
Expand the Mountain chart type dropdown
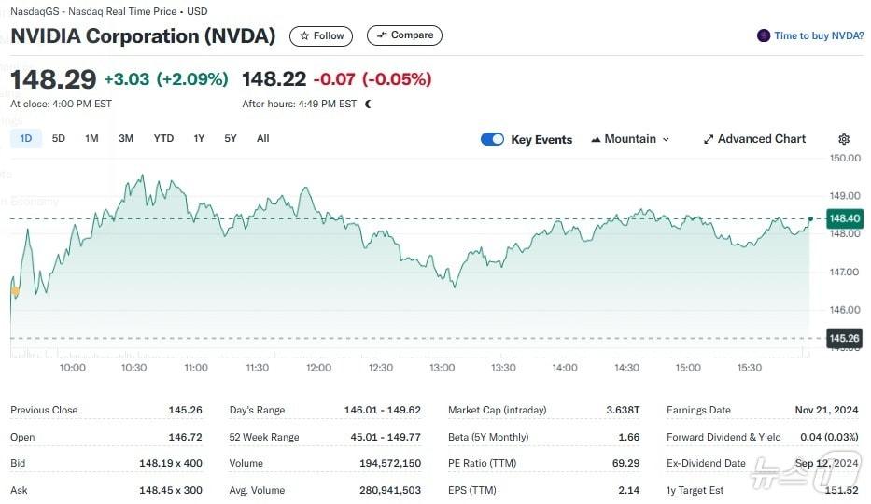(x=666, y=139)
